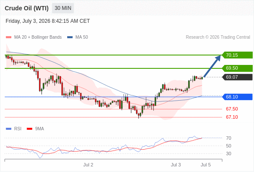Click the black 69.07 current price tag

tap(237, 77)
